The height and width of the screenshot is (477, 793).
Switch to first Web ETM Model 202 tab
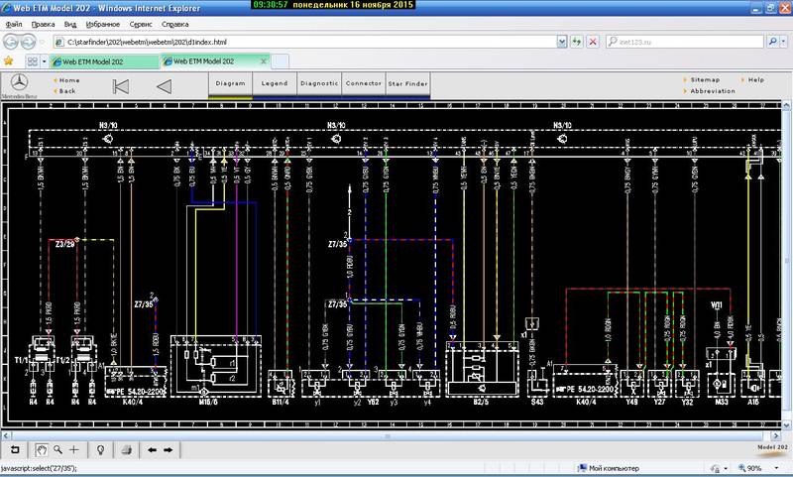point(104,61)
